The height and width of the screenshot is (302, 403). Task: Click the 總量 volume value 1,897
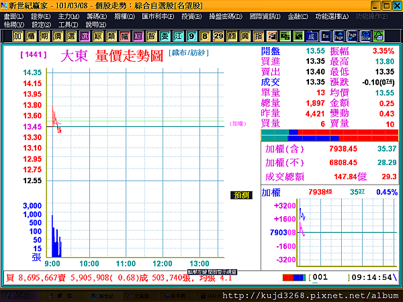[x=316, y=103]
